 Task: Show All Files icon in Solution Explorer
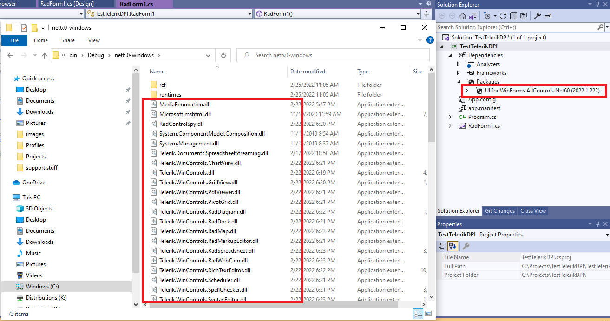click(523, 16)
